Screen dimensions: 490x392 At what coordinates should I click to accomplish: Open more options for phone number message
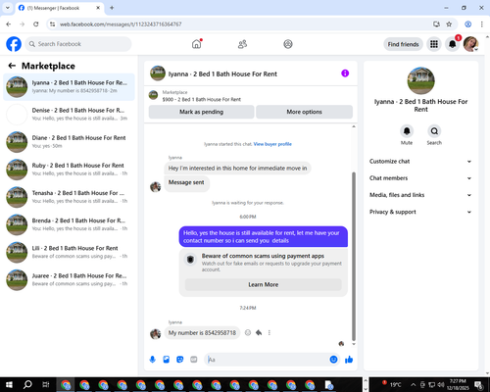tap(269, 333)
